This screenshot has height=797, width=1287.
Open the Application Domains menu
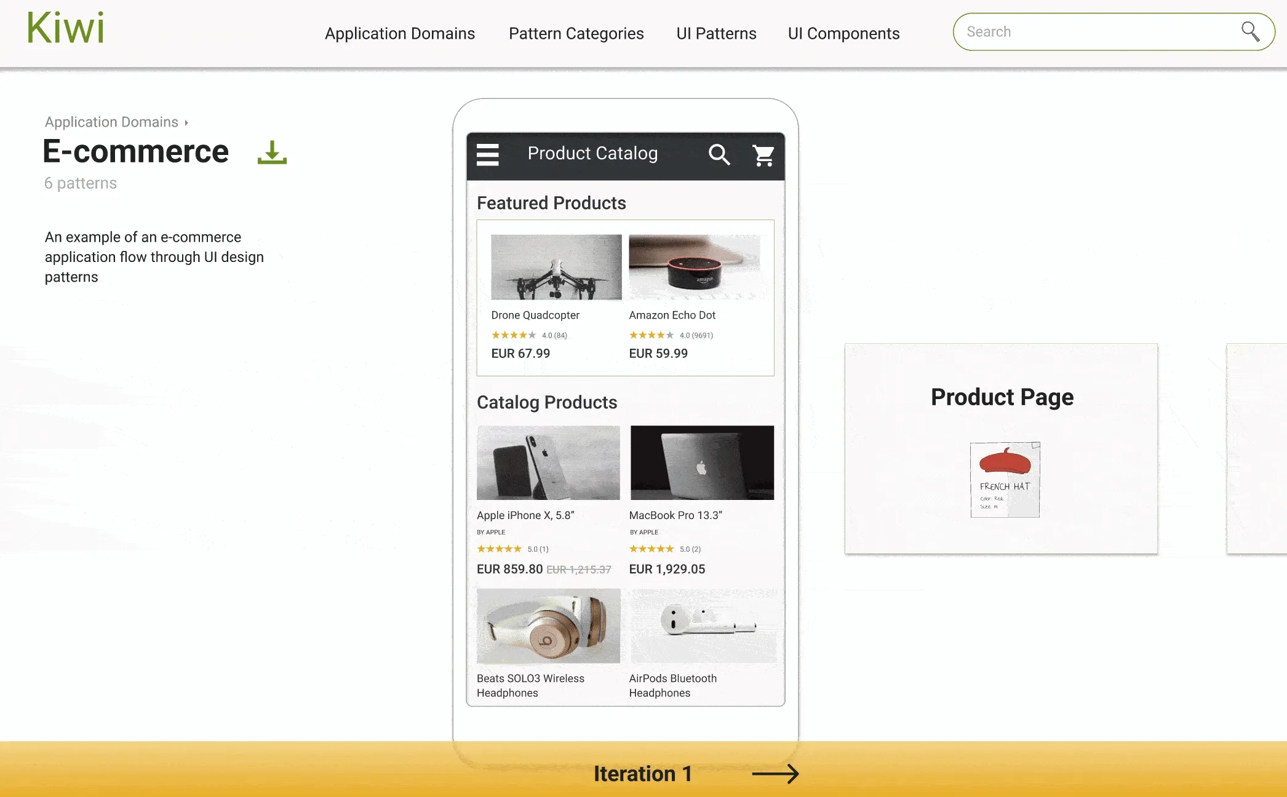pyautogui.click(x=399, y=33)
